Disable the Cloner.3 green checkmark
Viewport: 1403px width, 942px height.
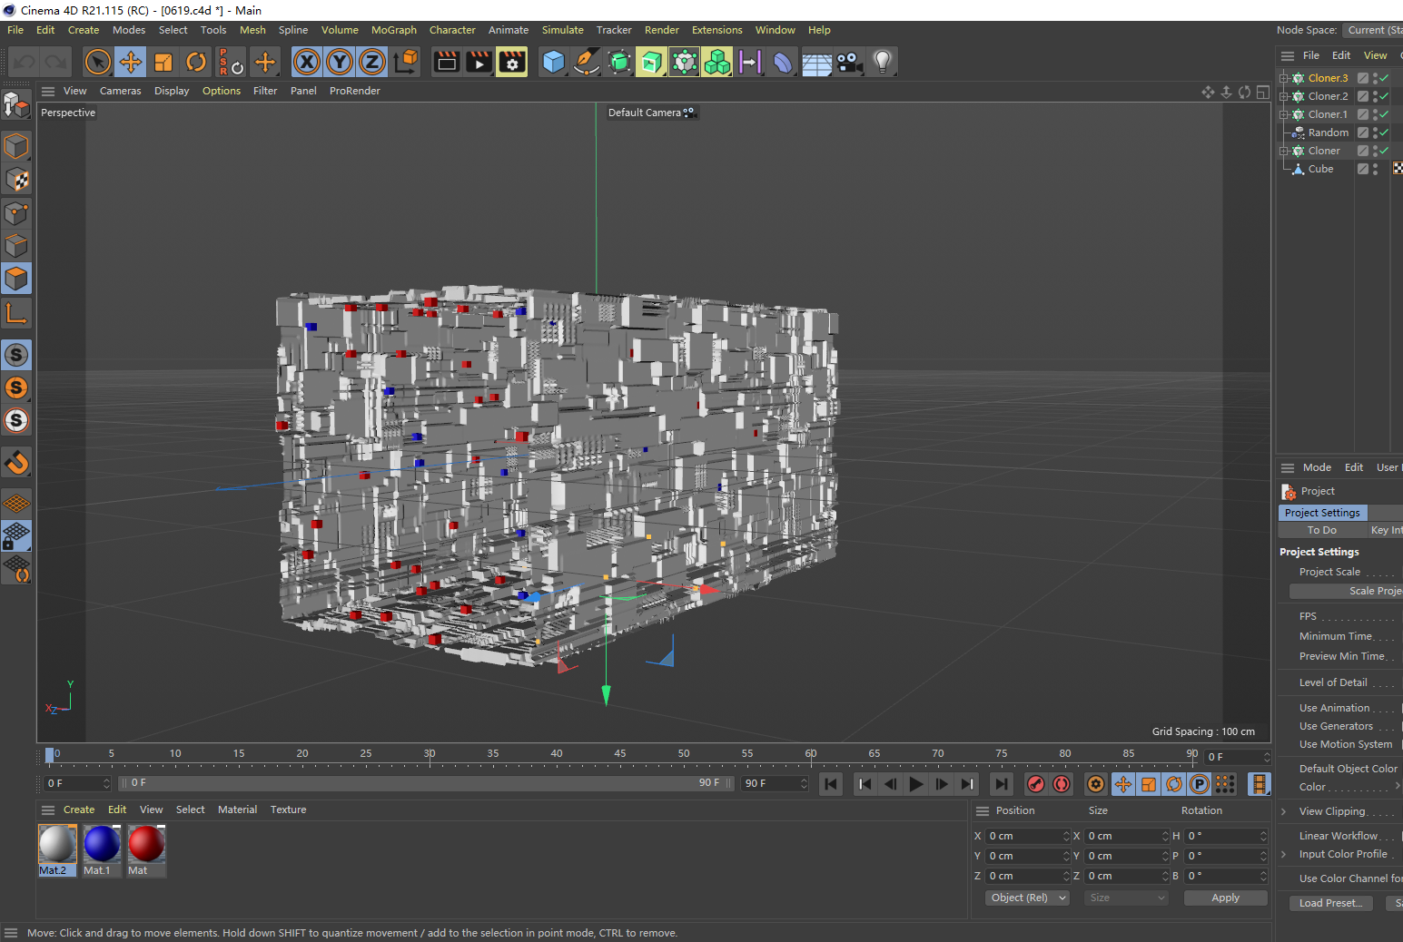[1384, 78]
